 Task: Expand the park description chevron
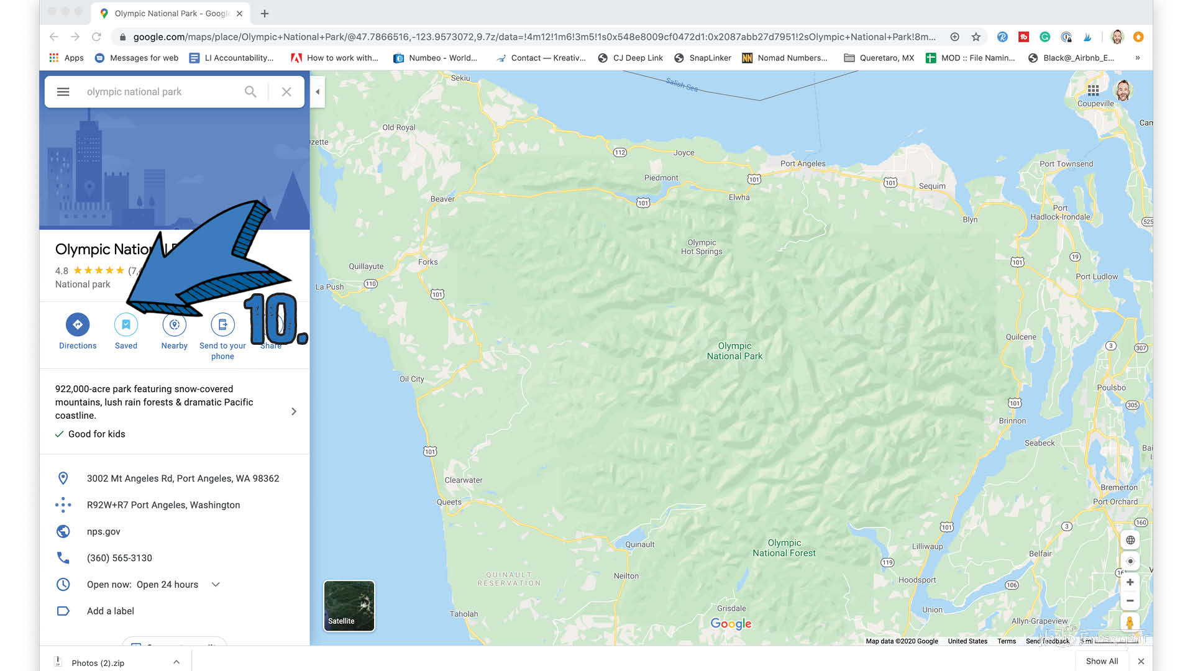tap(294, 411)
